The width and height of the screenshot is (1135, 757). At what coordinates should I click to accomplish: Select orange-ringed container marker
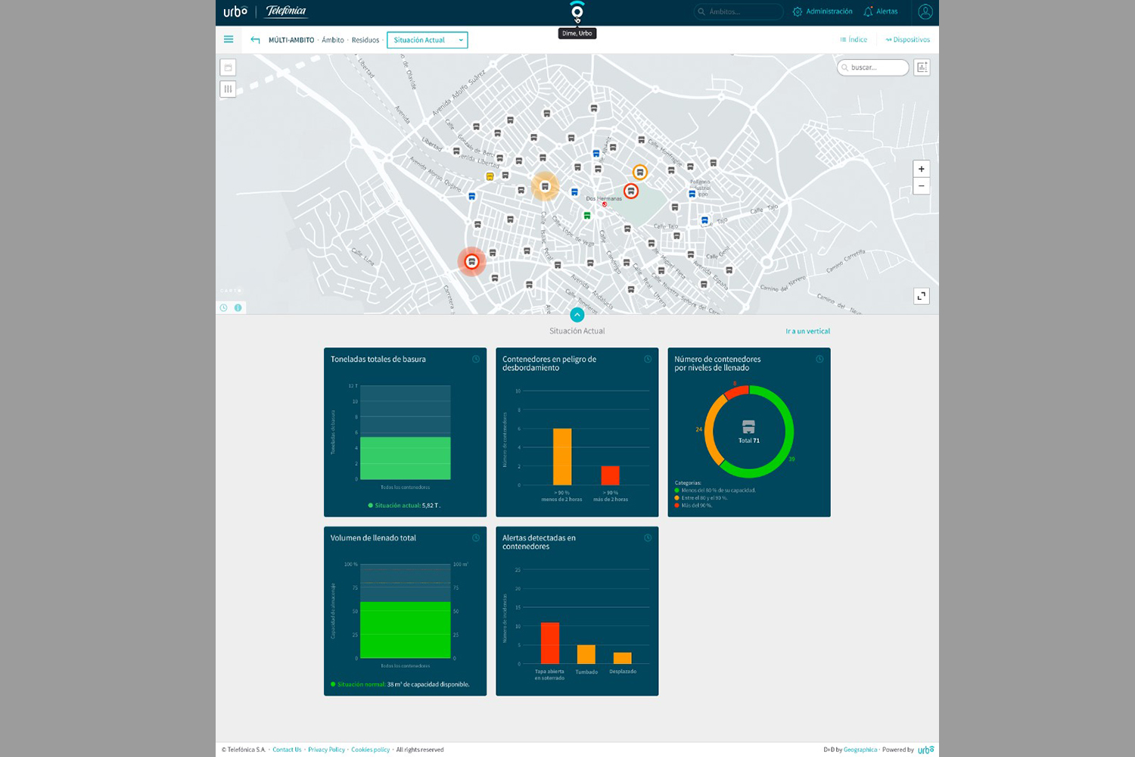pyautogui.click(x=640, y=173)
